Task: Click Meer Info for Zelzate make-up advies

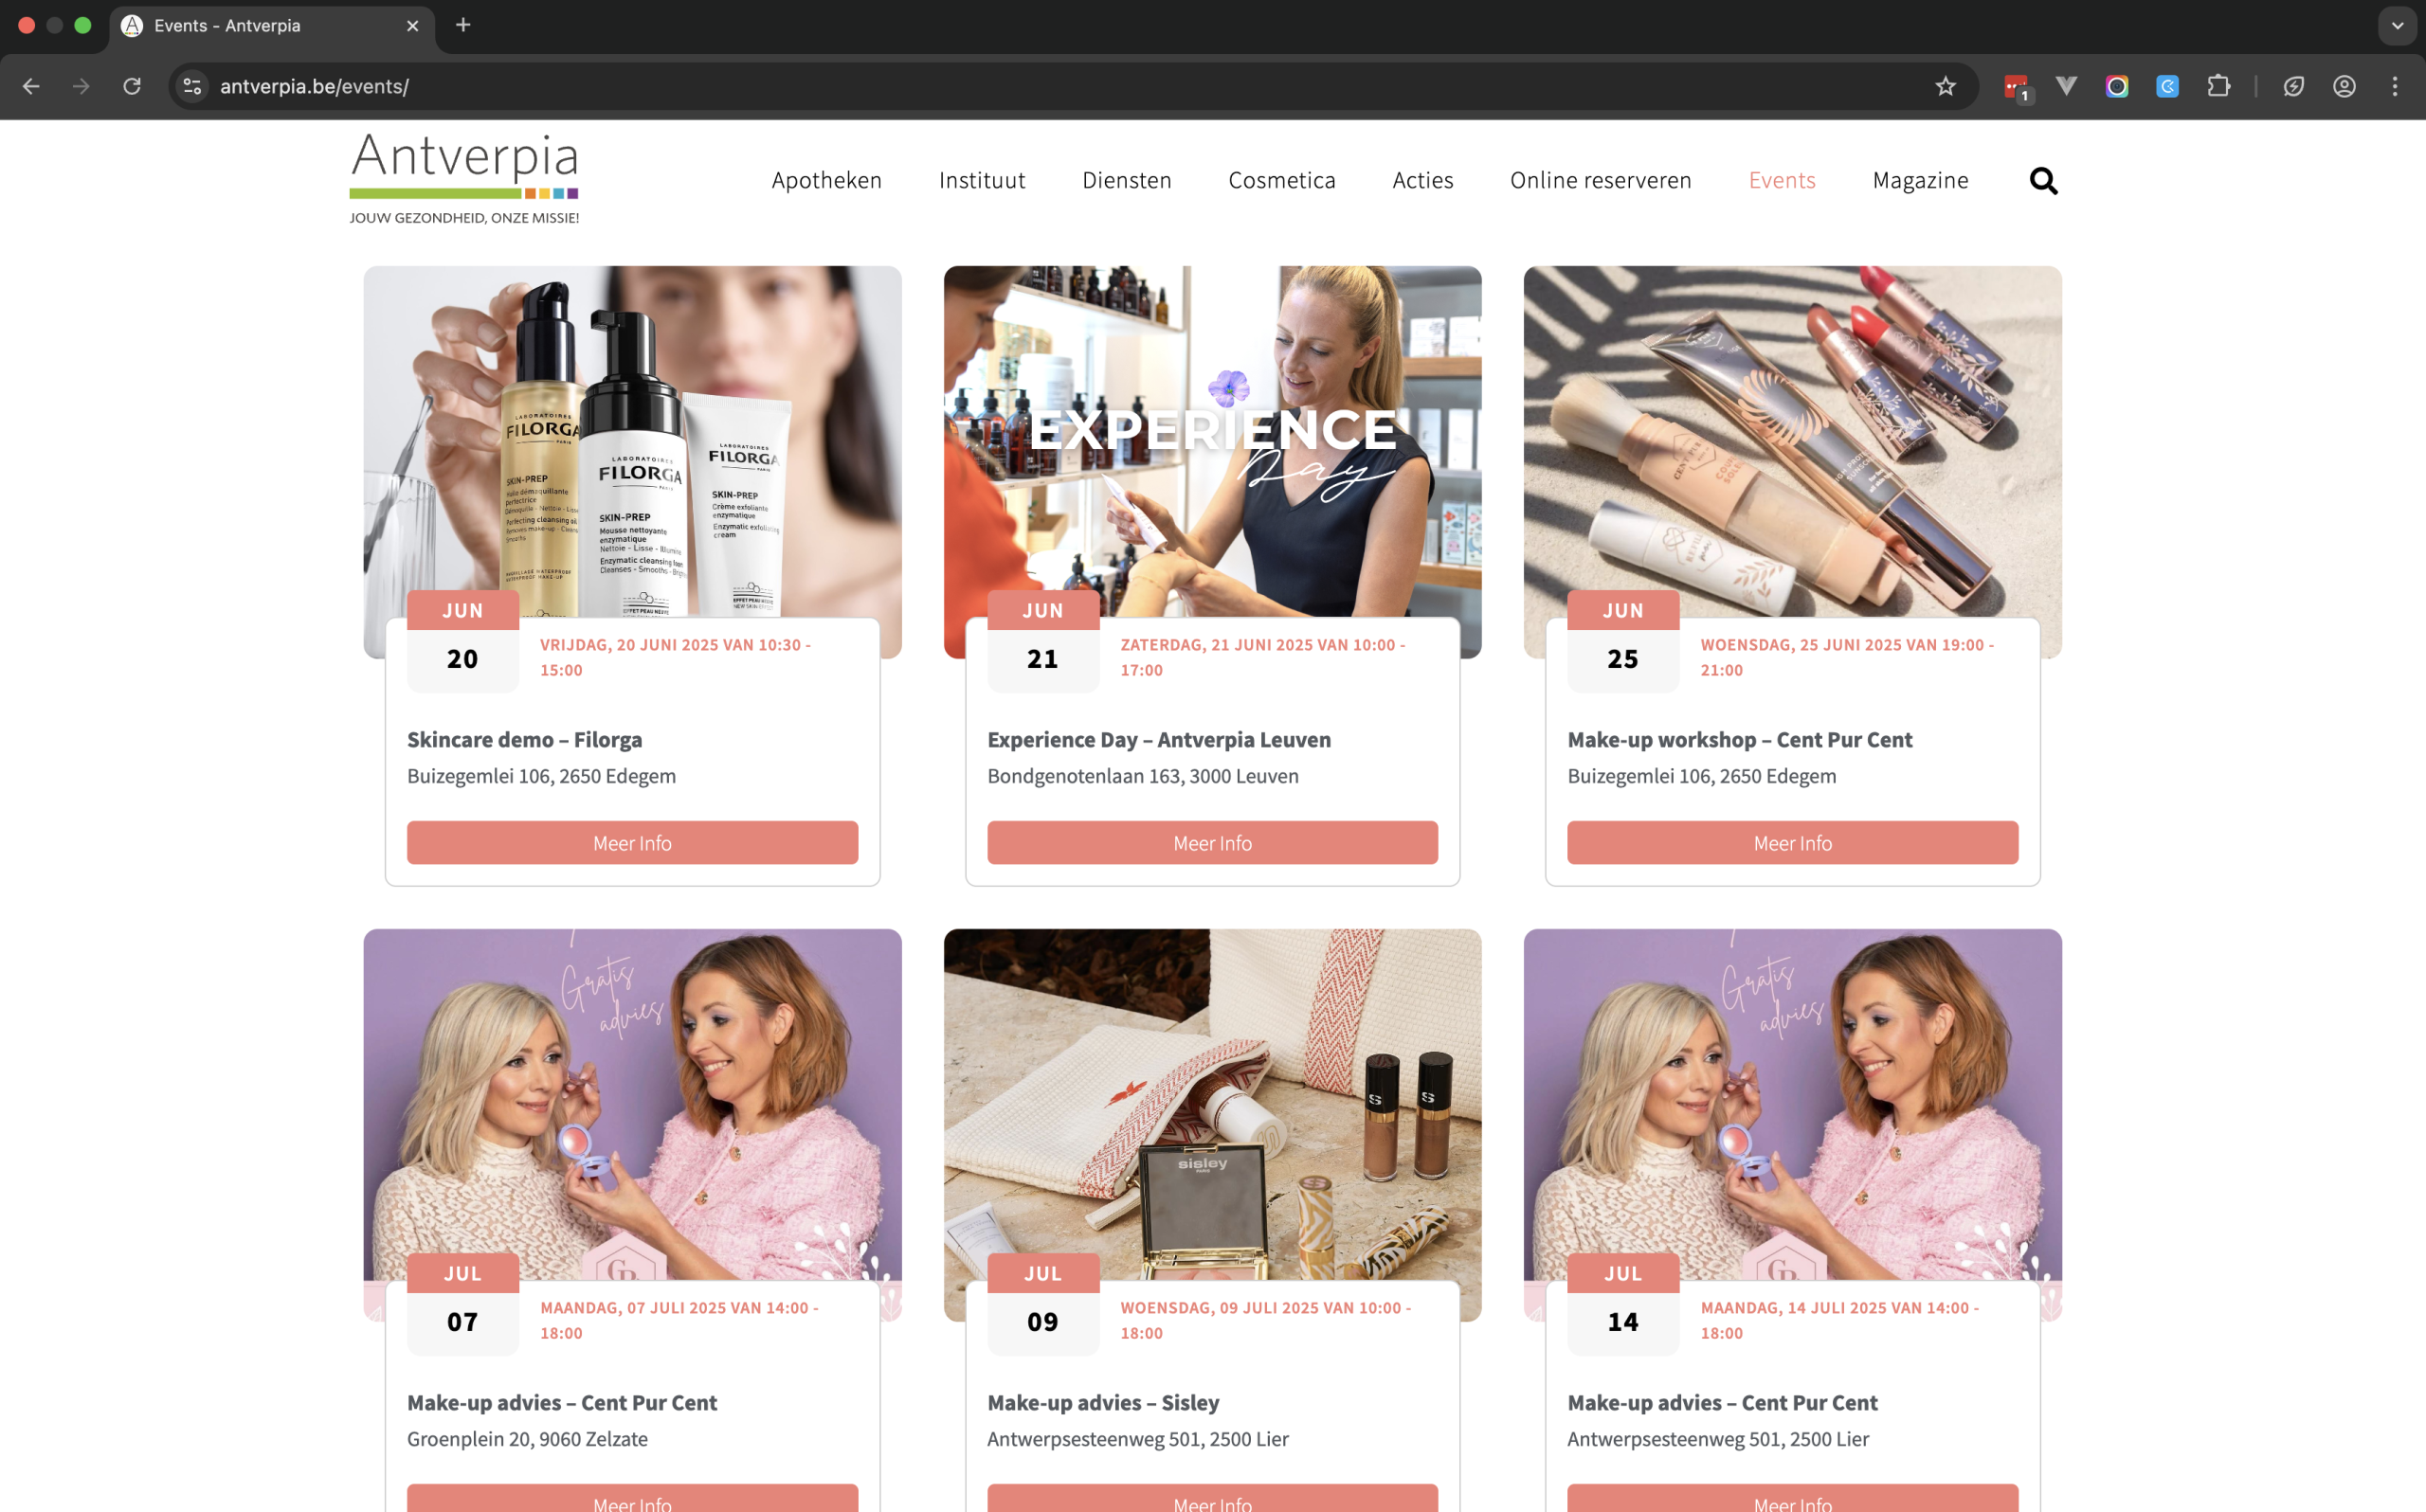Action: 632,1498
